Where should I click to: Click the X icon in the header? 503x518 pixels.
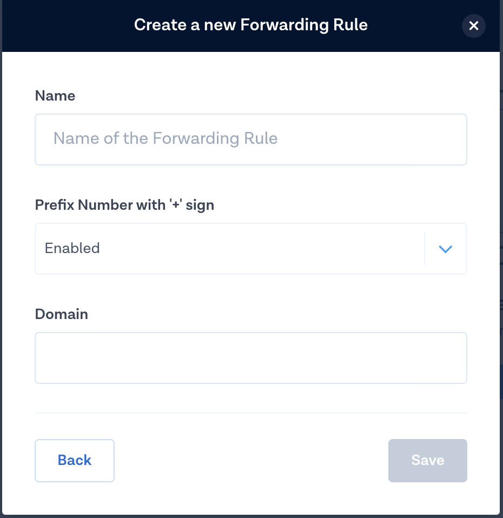click(474, 25)
